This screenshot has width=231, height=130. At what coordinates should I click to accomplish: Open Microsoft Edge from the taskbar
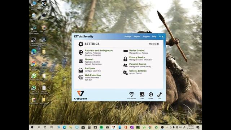click(x=64, y=127)
